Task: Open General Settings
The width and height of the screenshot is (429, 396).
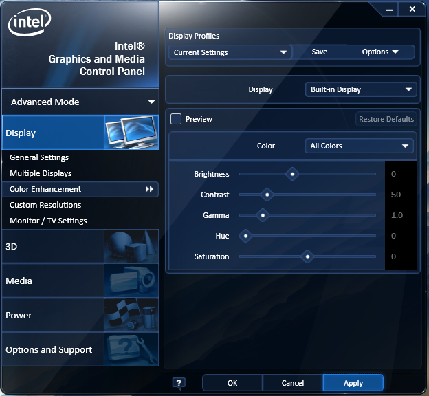Action: tap(39, 157)
